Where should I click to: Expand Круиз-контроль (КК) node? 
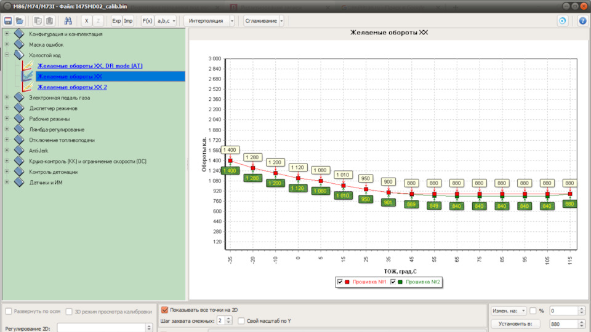pyautogui.click(x=7, y=160)
